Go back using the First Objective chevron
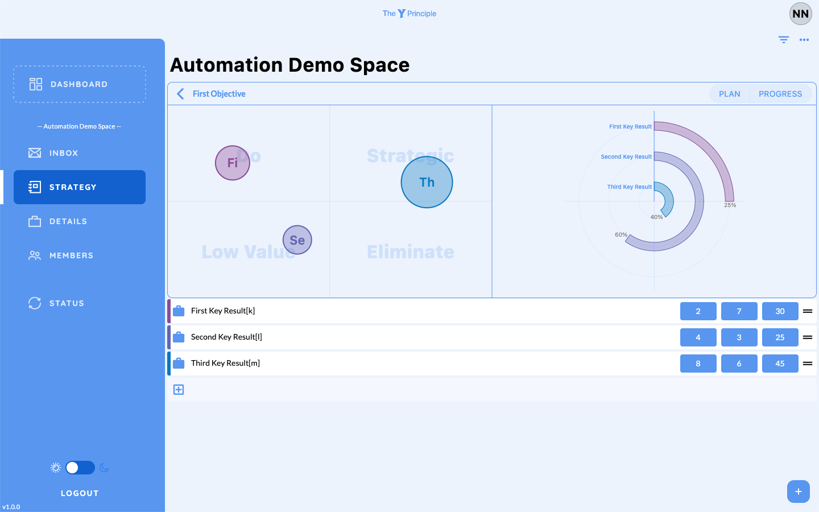819x512 pixels. pos(180,94)
